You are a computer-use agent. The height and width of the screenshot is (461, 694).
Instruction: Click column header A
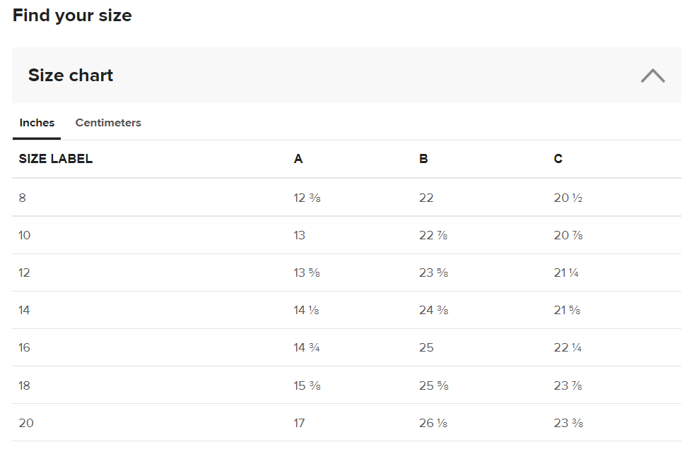point(298,160)
